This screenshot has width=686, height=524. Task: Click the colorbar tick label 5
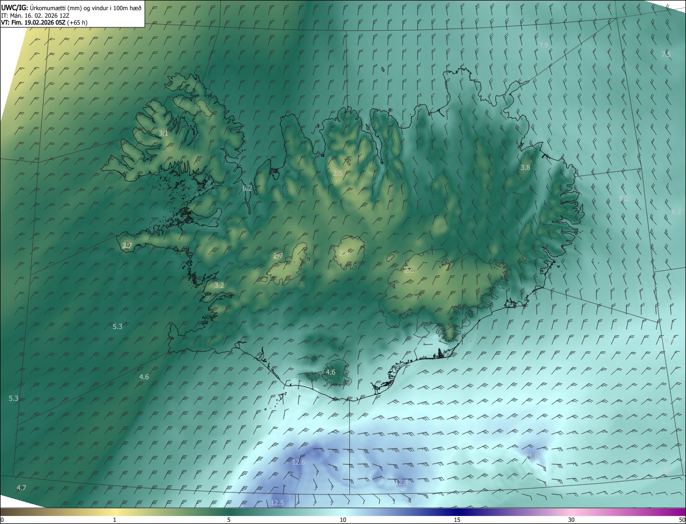[x=229, y=520]
